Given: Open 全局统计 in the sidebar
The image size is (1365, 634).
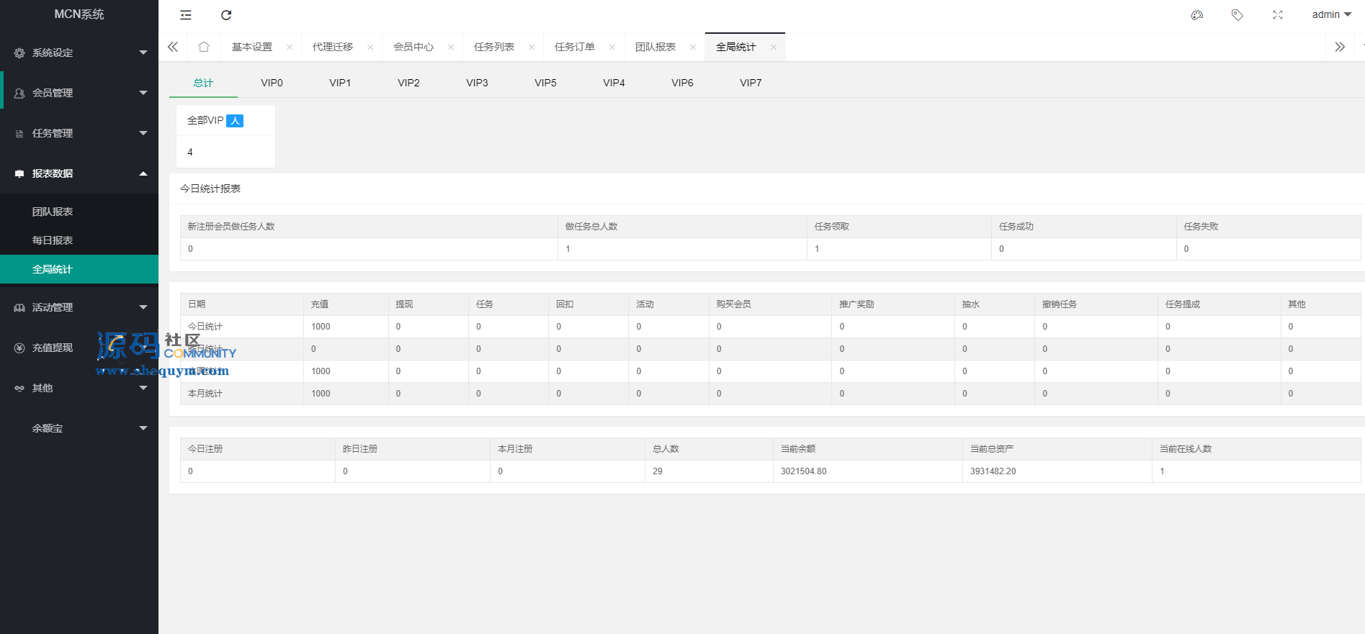Looking at the screenshot, I should (x=79, y=269).
